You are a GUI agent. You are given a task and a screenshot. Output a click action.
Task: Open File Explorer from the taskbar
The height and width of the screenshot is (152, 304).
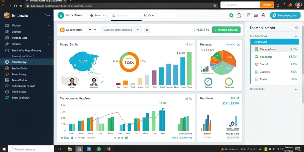coord(69,149)
